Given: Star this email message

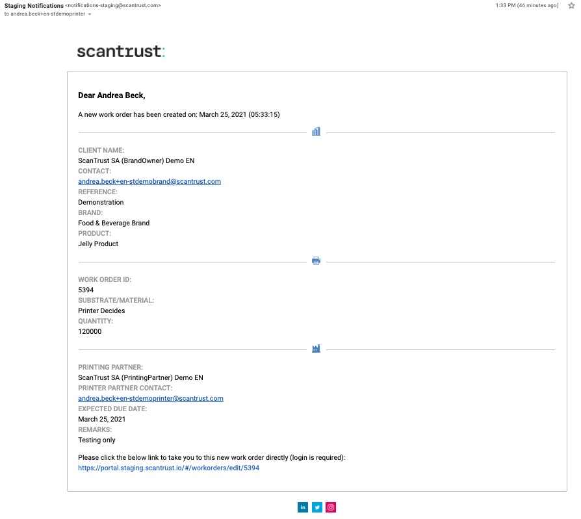Looking at the screenshot, I should 571,6.
